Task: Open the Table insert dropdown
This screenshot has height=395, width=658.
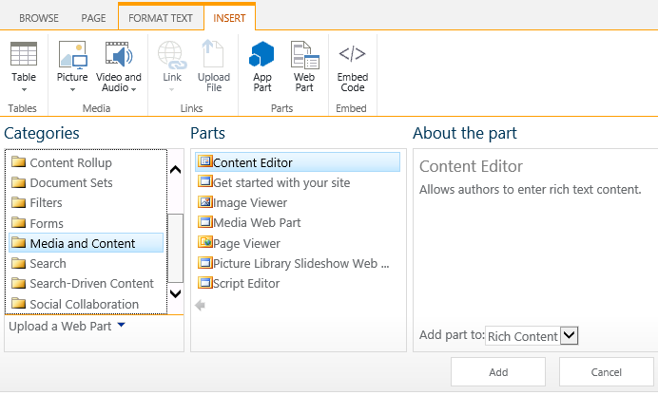Action: pyautogui.click(x=23, y=67)
